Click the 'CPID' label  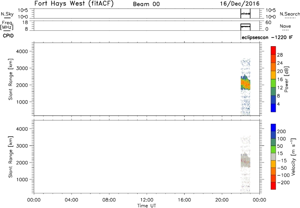pyautogui.click(x=8, y=36)
